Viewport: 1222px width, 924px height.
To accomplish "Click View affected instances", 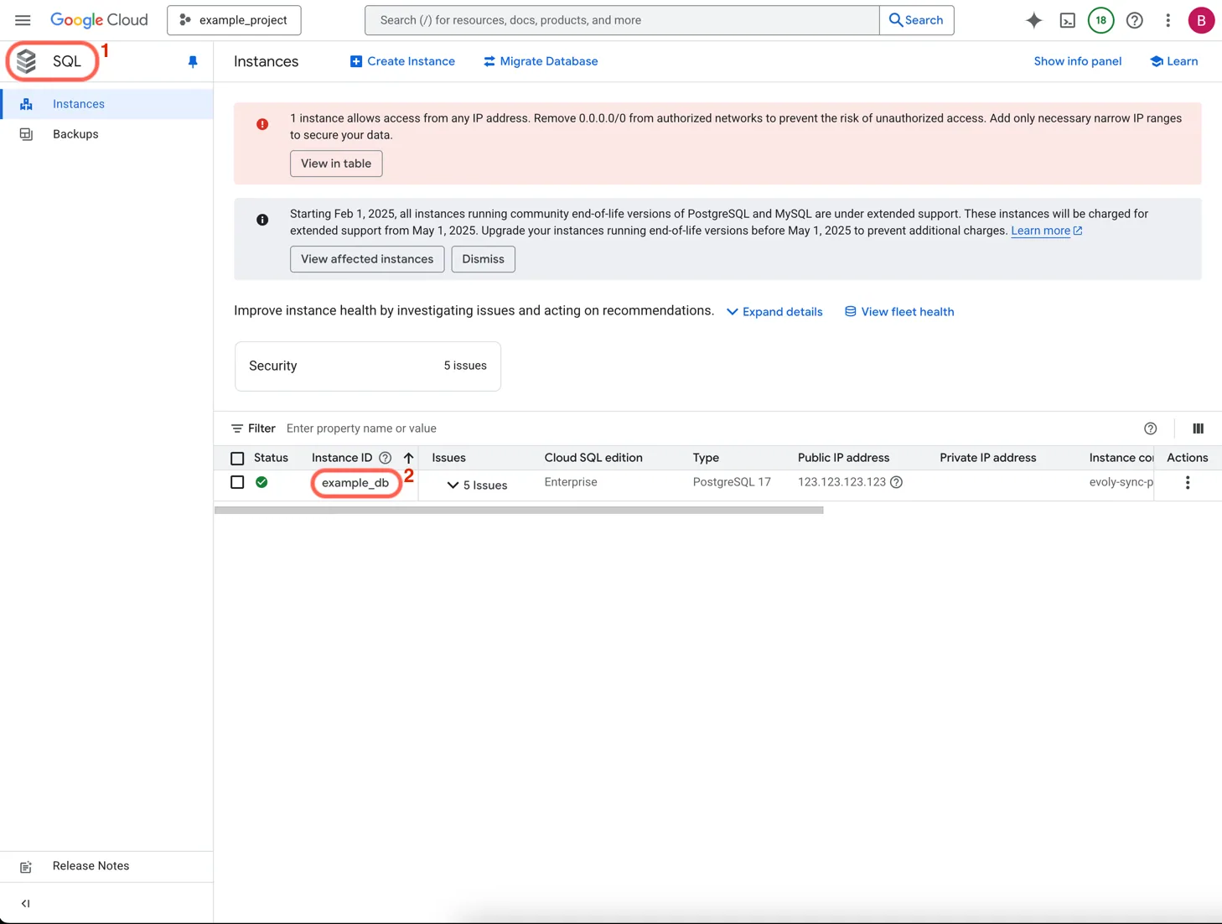I will (x=367, y=259).
